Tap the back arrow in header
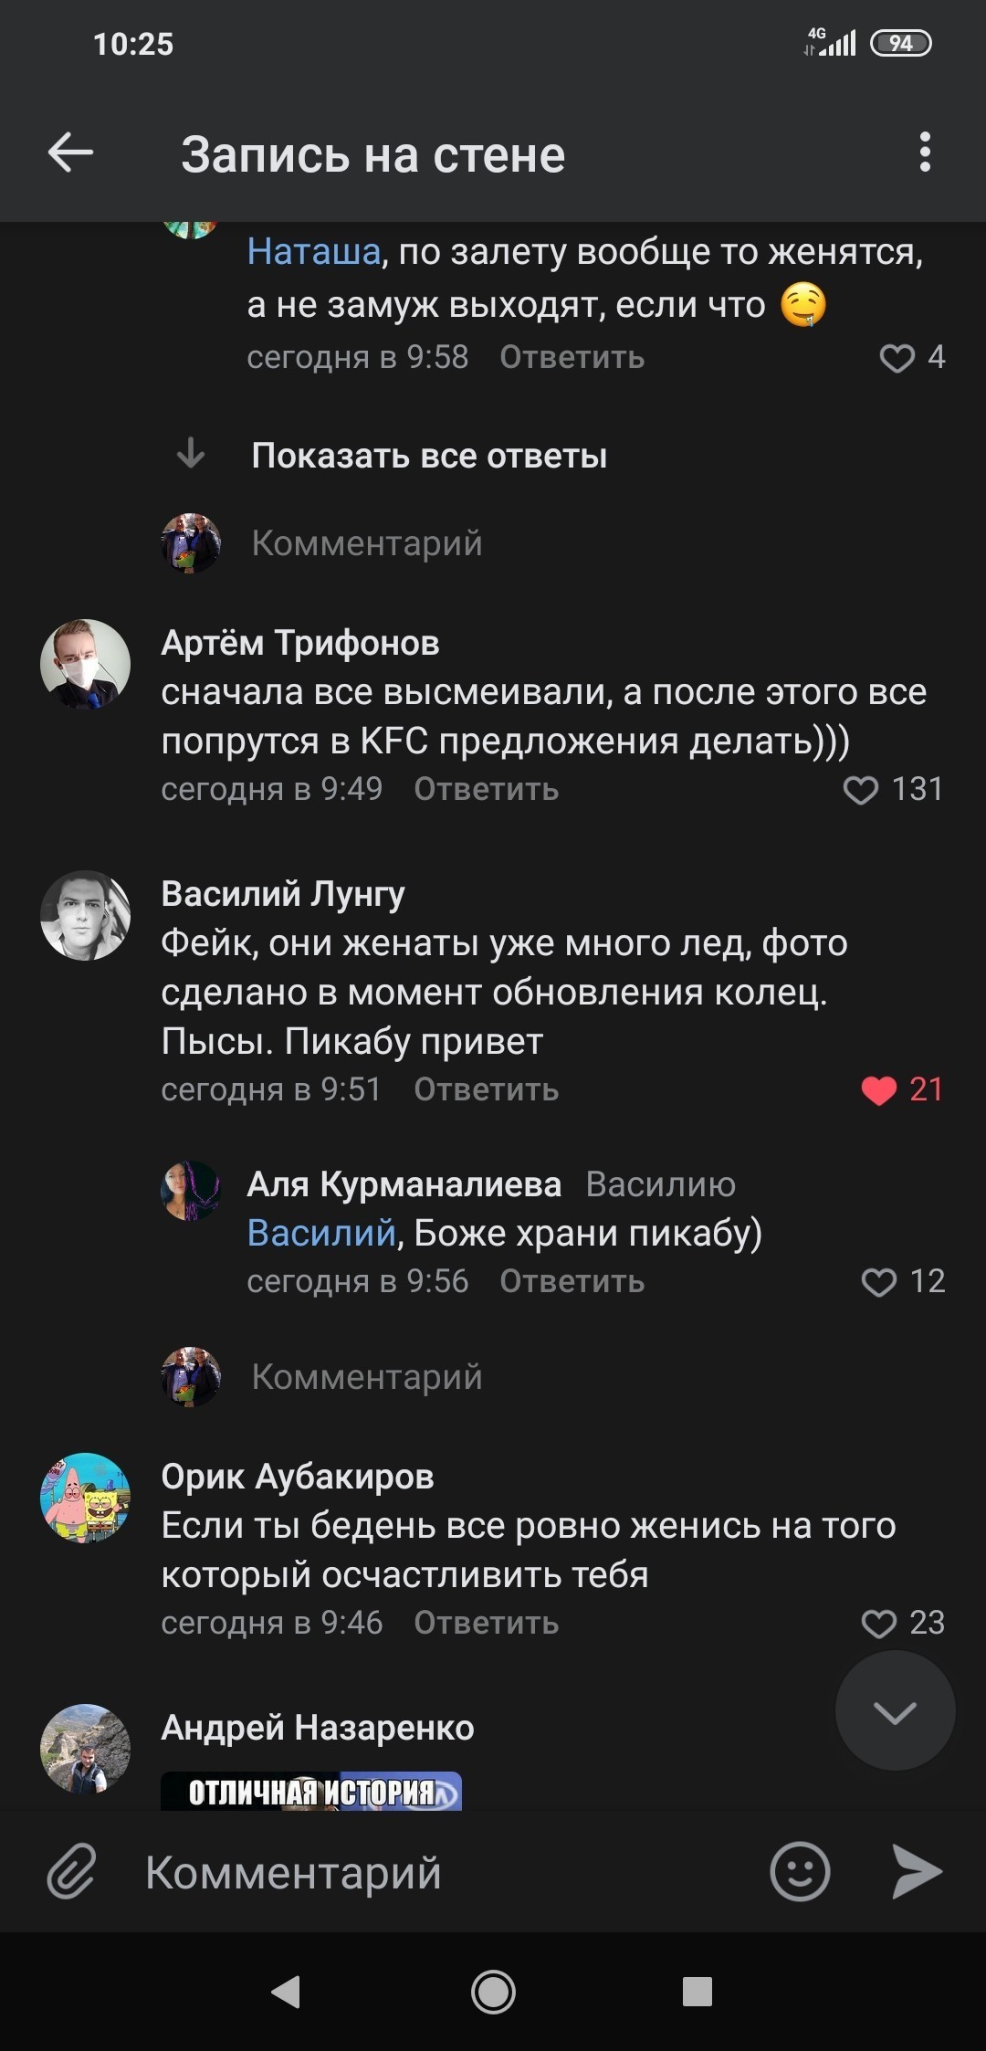This screenshot has height=2051, width=986. [x=70, y=153]
